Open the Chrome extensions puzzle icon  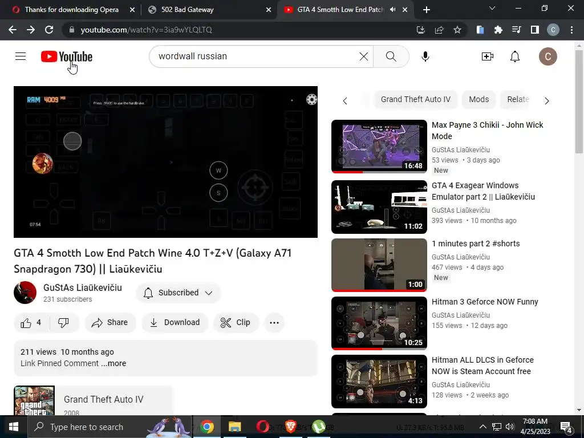click(498, 30)
